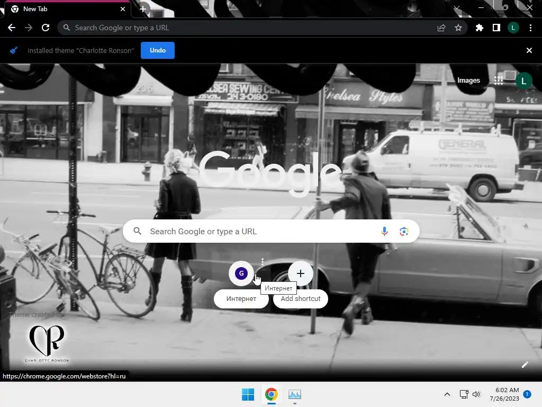Image resolution: width=542 pixels, height=407 pixels.
Task: Start voice search with microphone
Action: pos(384,231)
